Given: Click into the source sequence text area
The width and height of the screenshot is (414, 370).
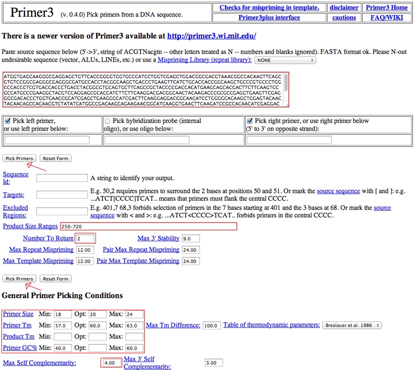Looking at the screenshot, I should click(x=143, y=90).
